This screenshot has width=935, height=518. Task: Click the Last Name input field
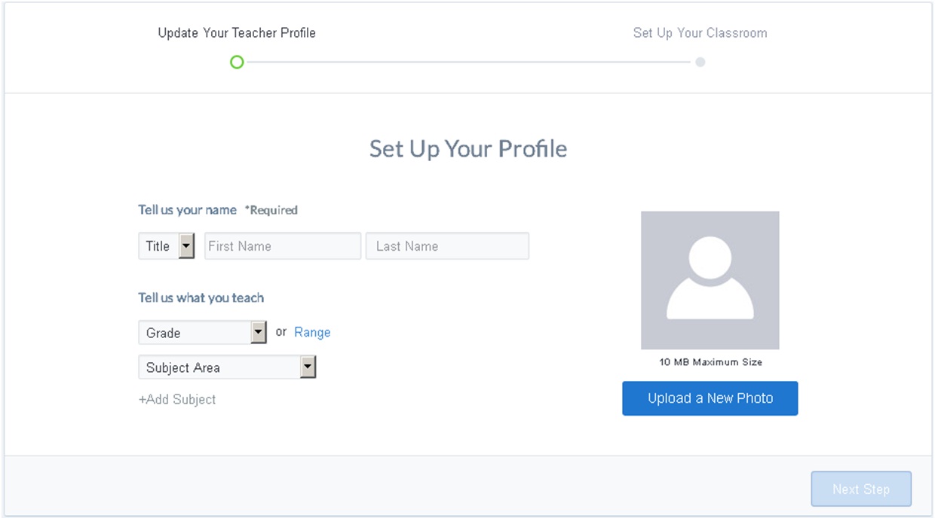[x=447, y=246]
